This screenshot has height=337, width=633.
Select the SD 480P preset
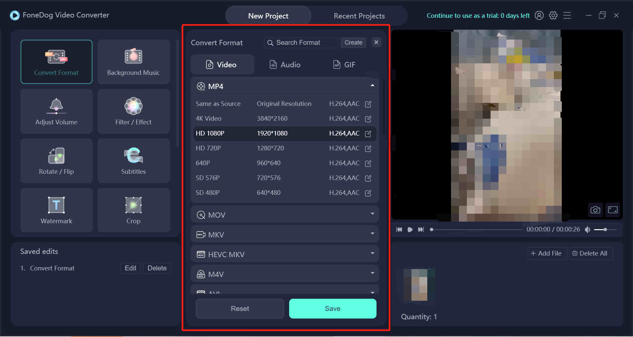pyautogui.click(x=285, y=193)
